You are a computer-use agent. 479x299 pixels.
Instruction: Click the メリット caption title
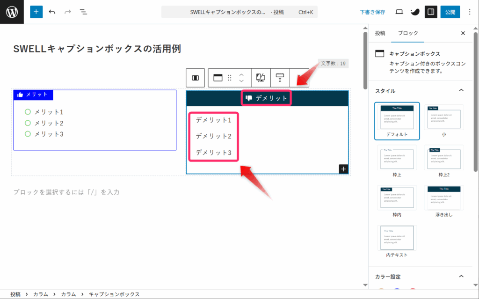pos(36,95)
